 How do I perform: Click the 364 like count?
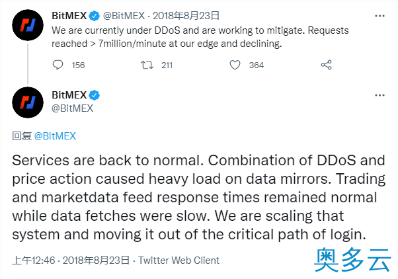pyautogui.click(x=257, y=65)
